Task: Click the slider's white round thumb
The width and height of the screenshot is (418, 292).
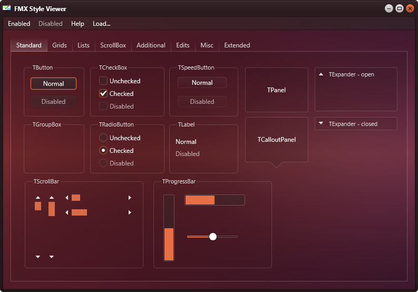Action: point(213,236)
